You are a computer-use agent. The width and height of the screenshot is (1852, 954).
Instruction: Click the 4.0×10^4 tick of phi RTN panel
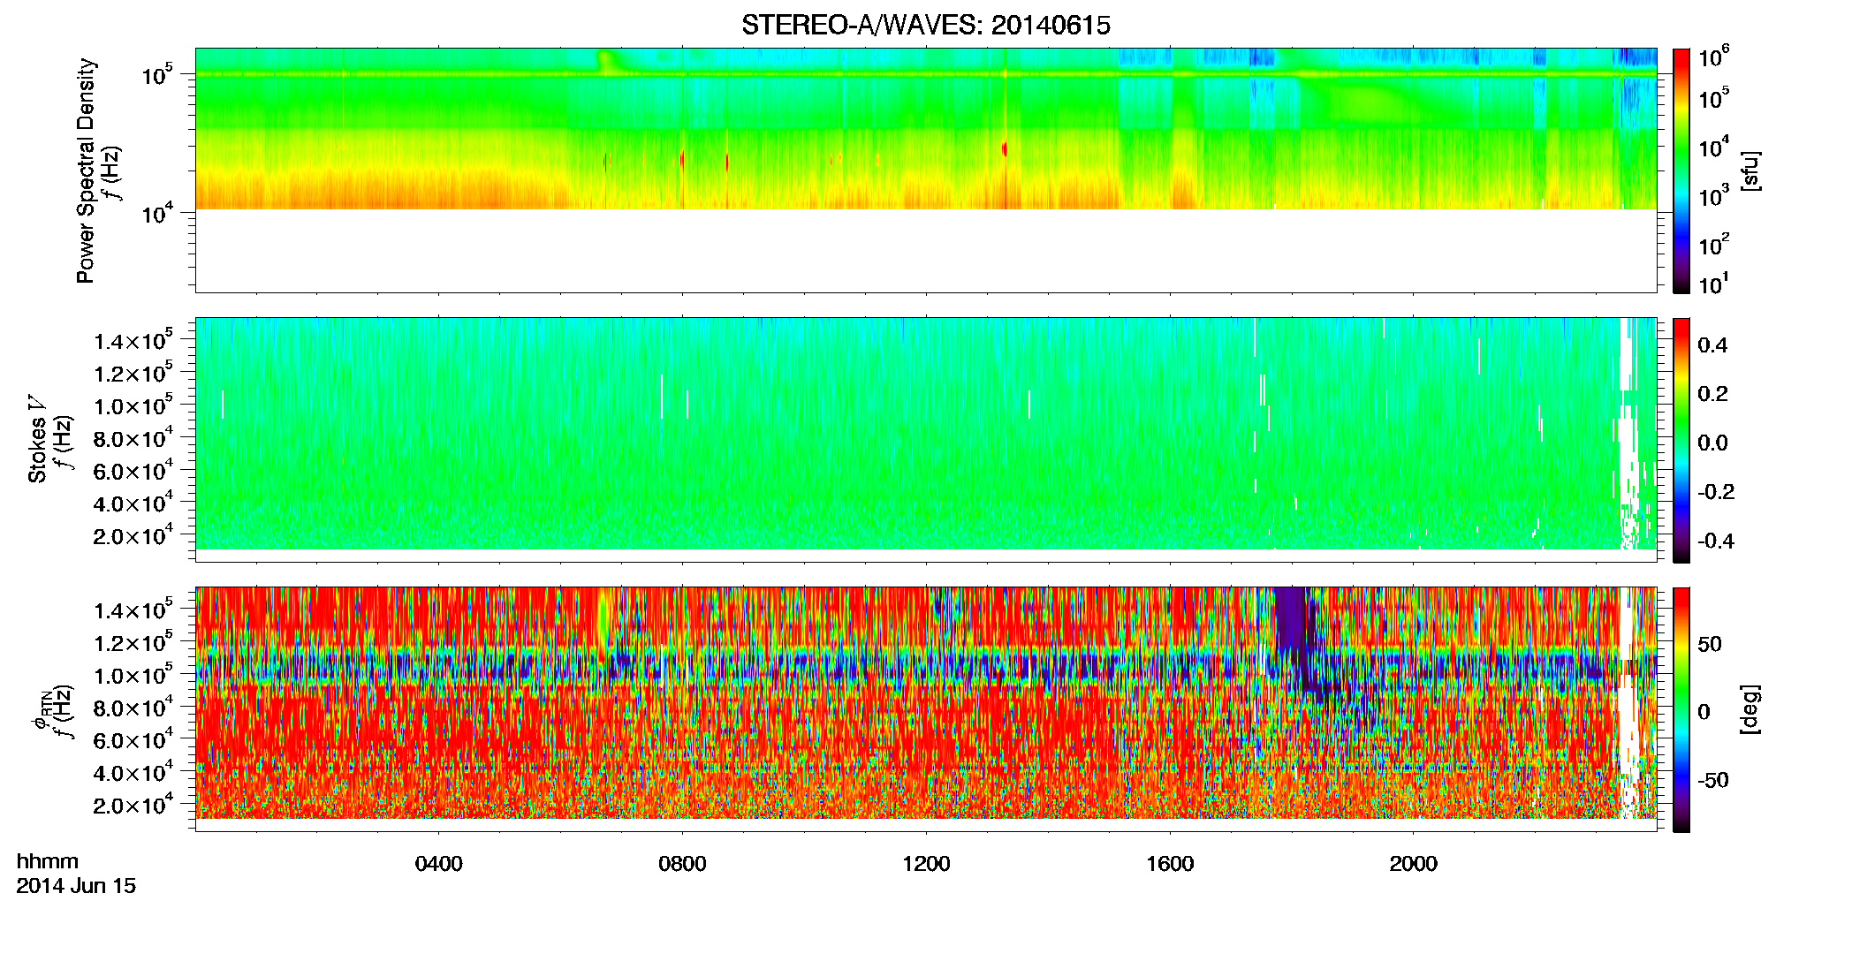click(134, 773)
